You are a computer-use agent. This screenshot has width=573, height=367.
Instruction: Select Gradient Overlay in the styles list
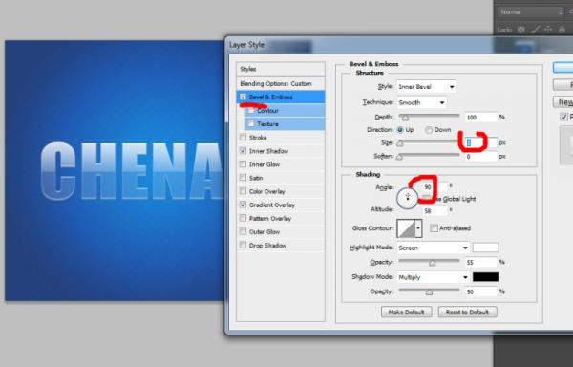272,205
